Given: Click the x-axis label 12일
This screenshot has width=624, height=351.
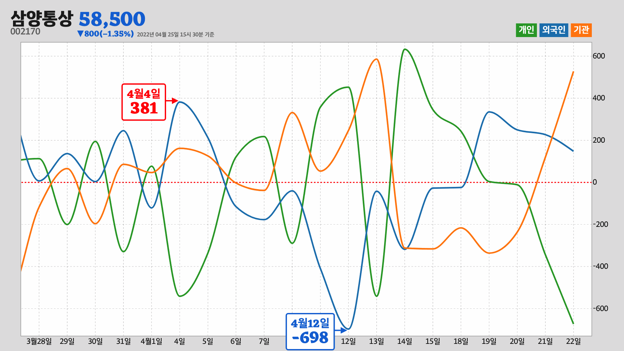Looking at the screenshot, I should [x=348, y=341].
